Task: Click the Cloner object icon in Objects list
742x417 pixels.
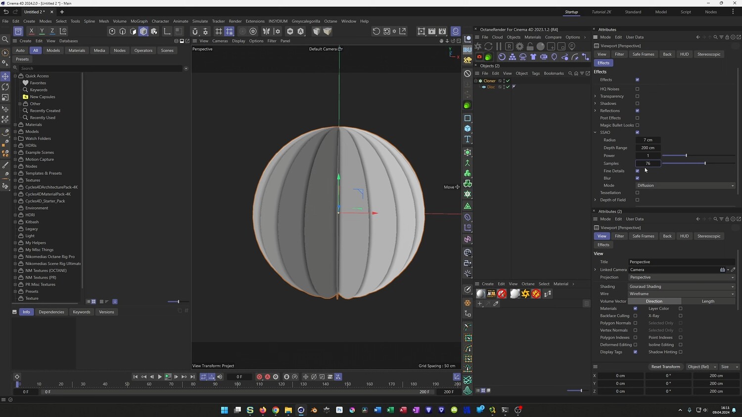Action: tap(480, 81)
